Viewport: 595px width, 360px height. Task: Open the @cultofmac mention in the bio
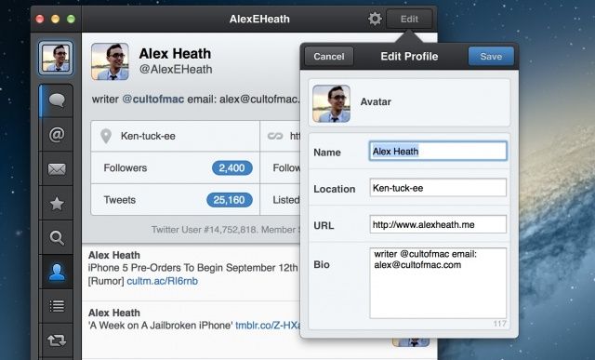click(x=152, y=100)
